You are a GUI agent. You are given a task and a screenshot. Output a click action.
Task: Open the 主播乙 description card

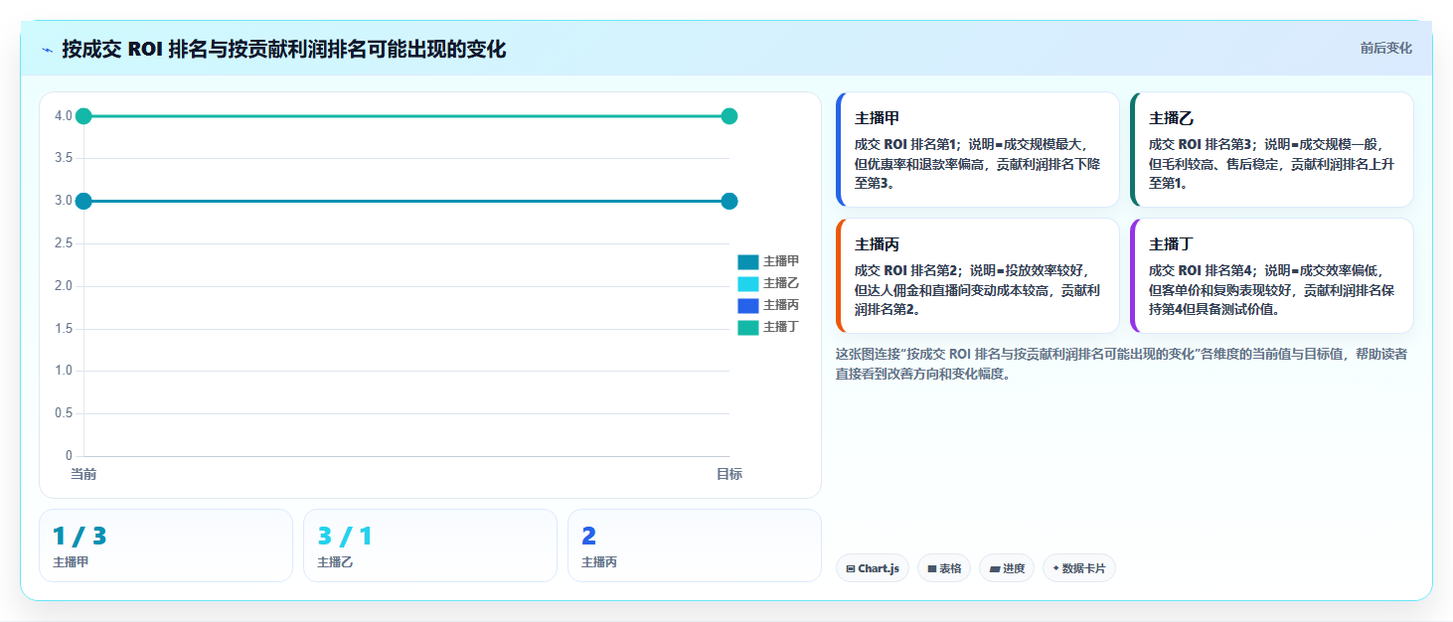tap(1272, 150)
